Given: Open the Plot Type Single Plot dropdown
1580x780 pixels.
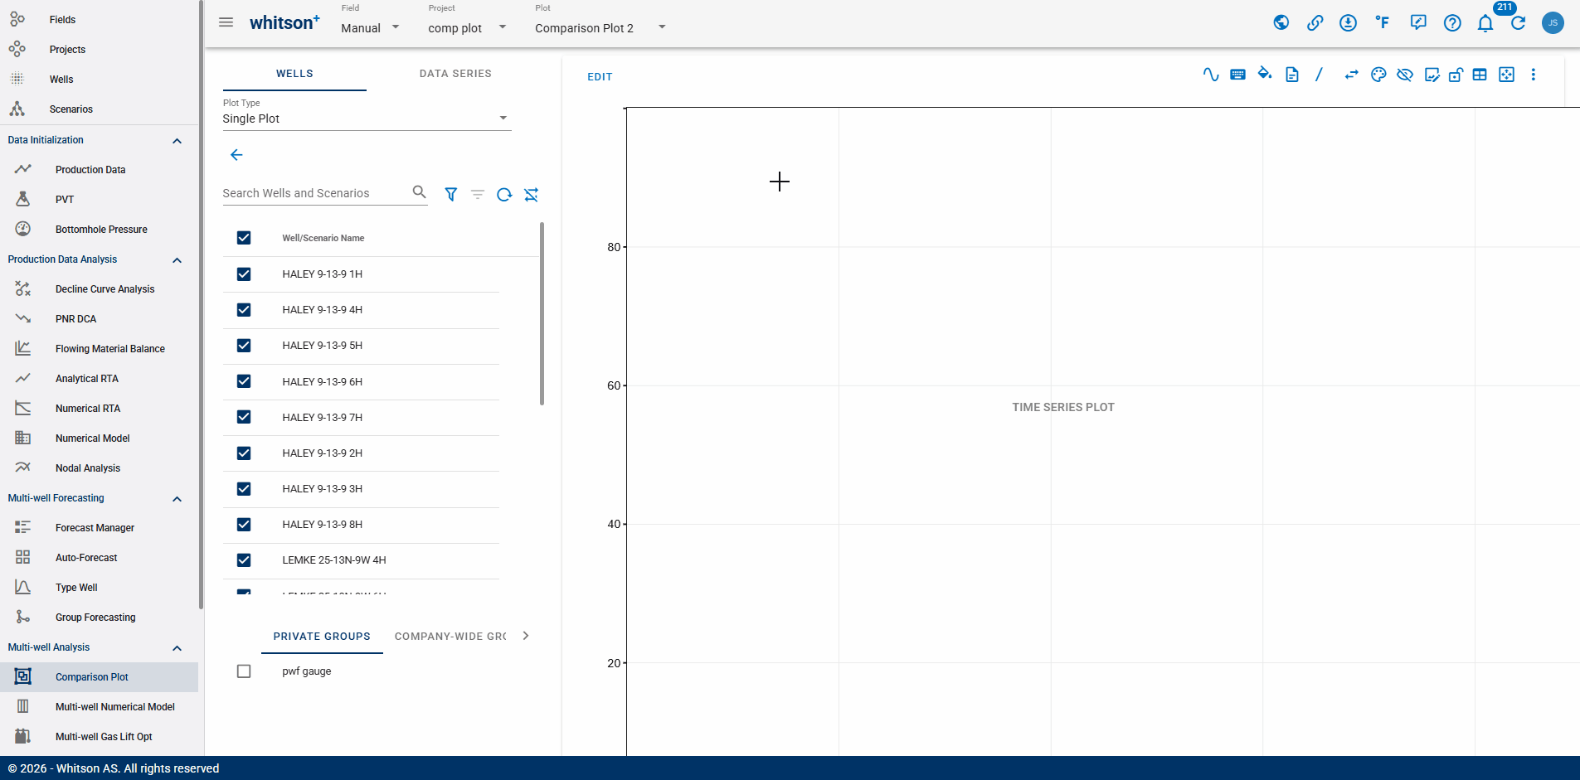Looking at the screenshot, I should click(x=367, y=119).
